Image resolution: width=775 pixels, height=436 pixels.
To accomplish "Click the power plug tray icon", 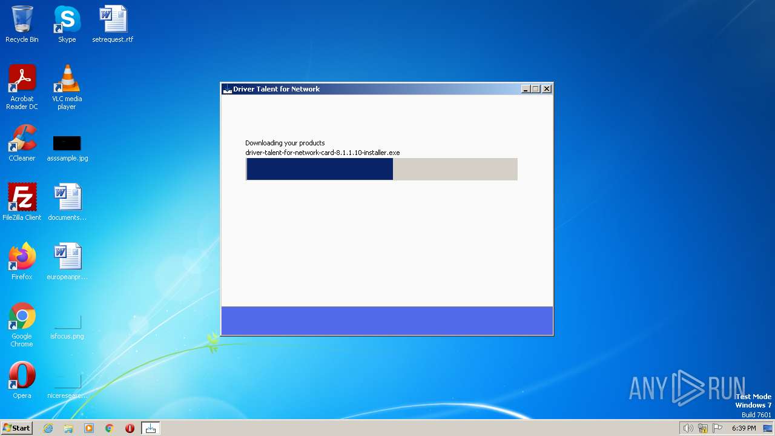I will click(x=703, y=428).
